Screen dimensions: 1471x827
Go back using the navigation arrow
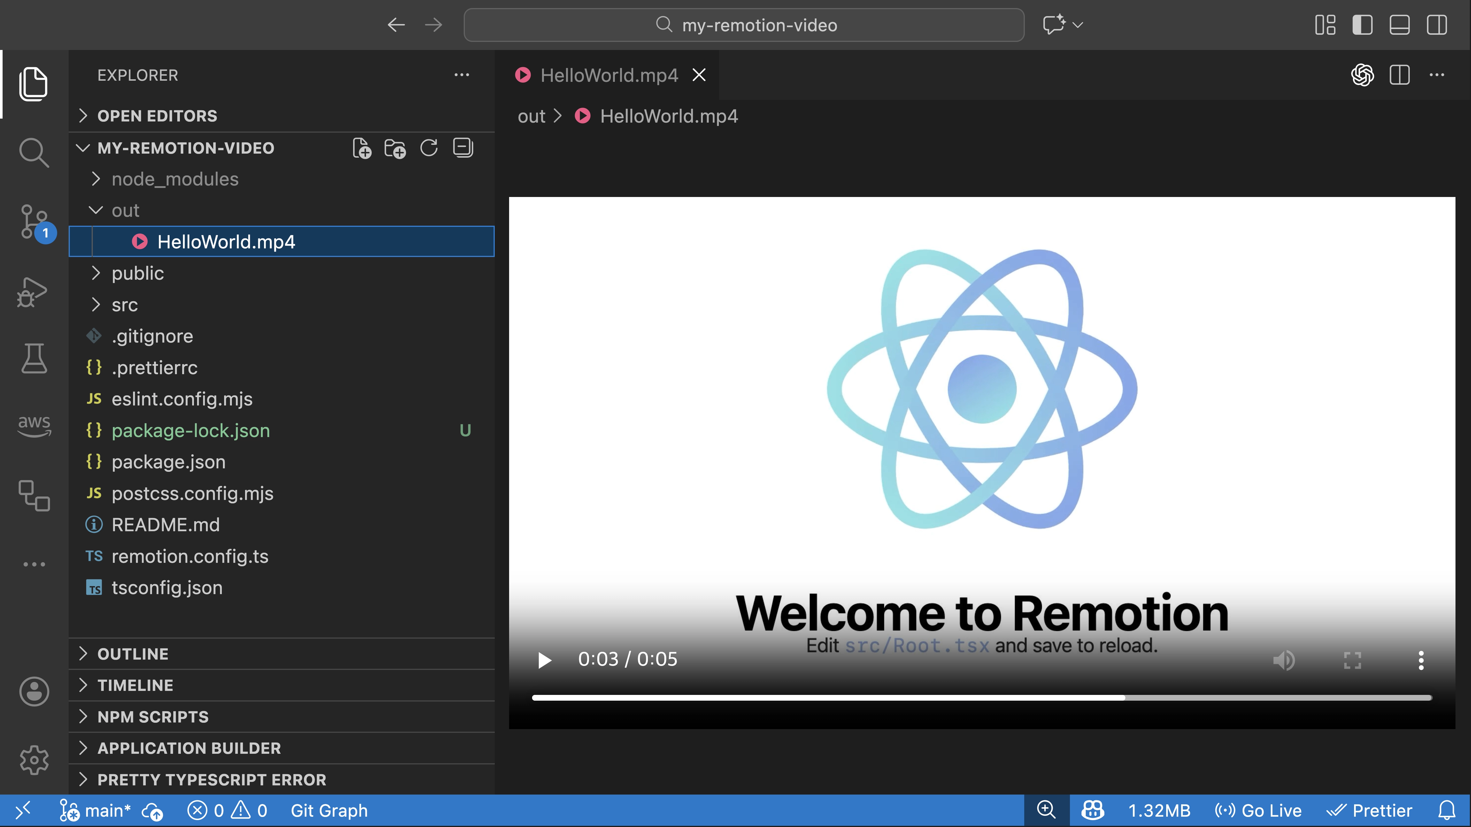[x=396, y=24]
